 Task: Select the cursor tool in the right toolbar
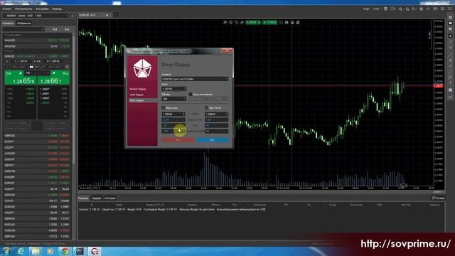[450, 36]
